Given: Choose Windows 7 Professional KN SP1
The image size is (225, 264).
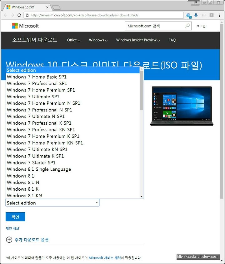Looking at the screenshot, I should (x=72, y=129).
